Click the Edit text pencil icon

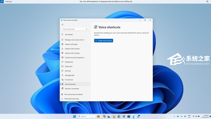[62, 71]
